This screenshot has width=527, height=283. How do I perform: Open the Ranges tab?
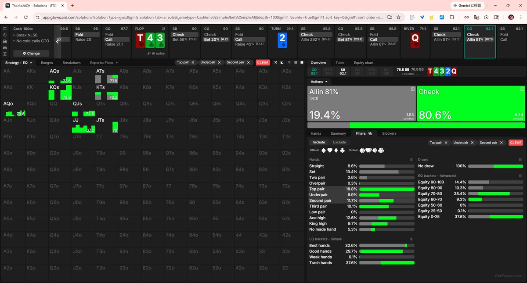tap(47, 63)
